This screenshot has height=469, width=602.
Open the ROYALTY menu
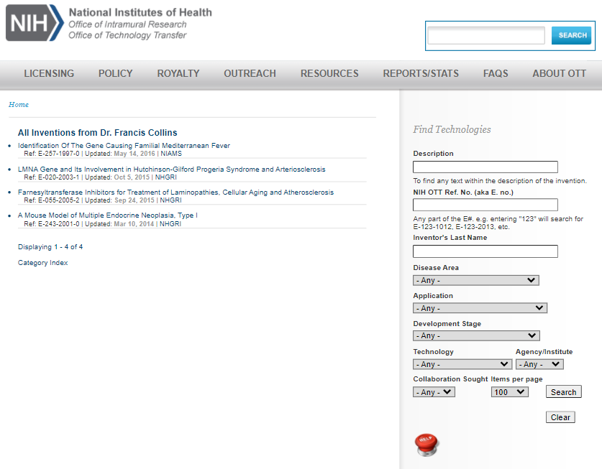pos(178,73)
